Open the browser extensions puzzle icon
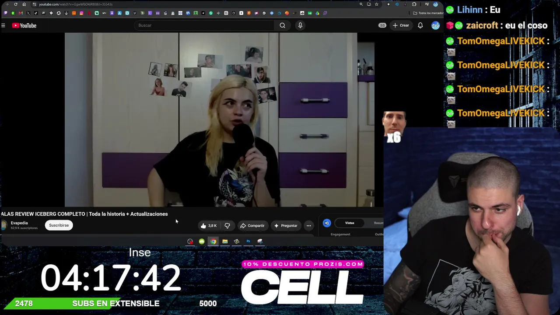Screen dimensions: 560x315 tap(414, 4)
